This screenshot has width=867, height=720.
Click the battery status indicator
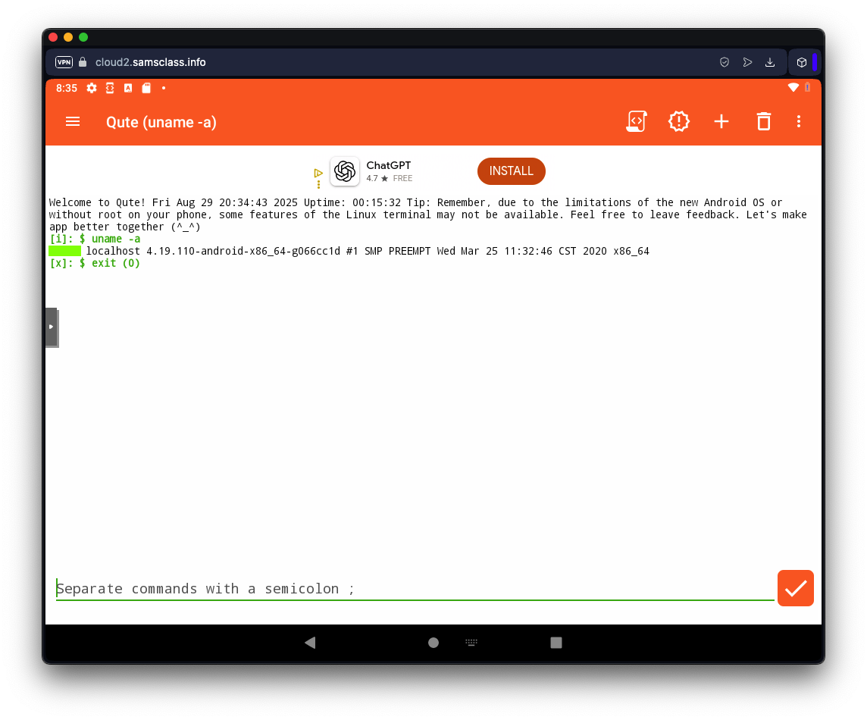click(807, 87)
